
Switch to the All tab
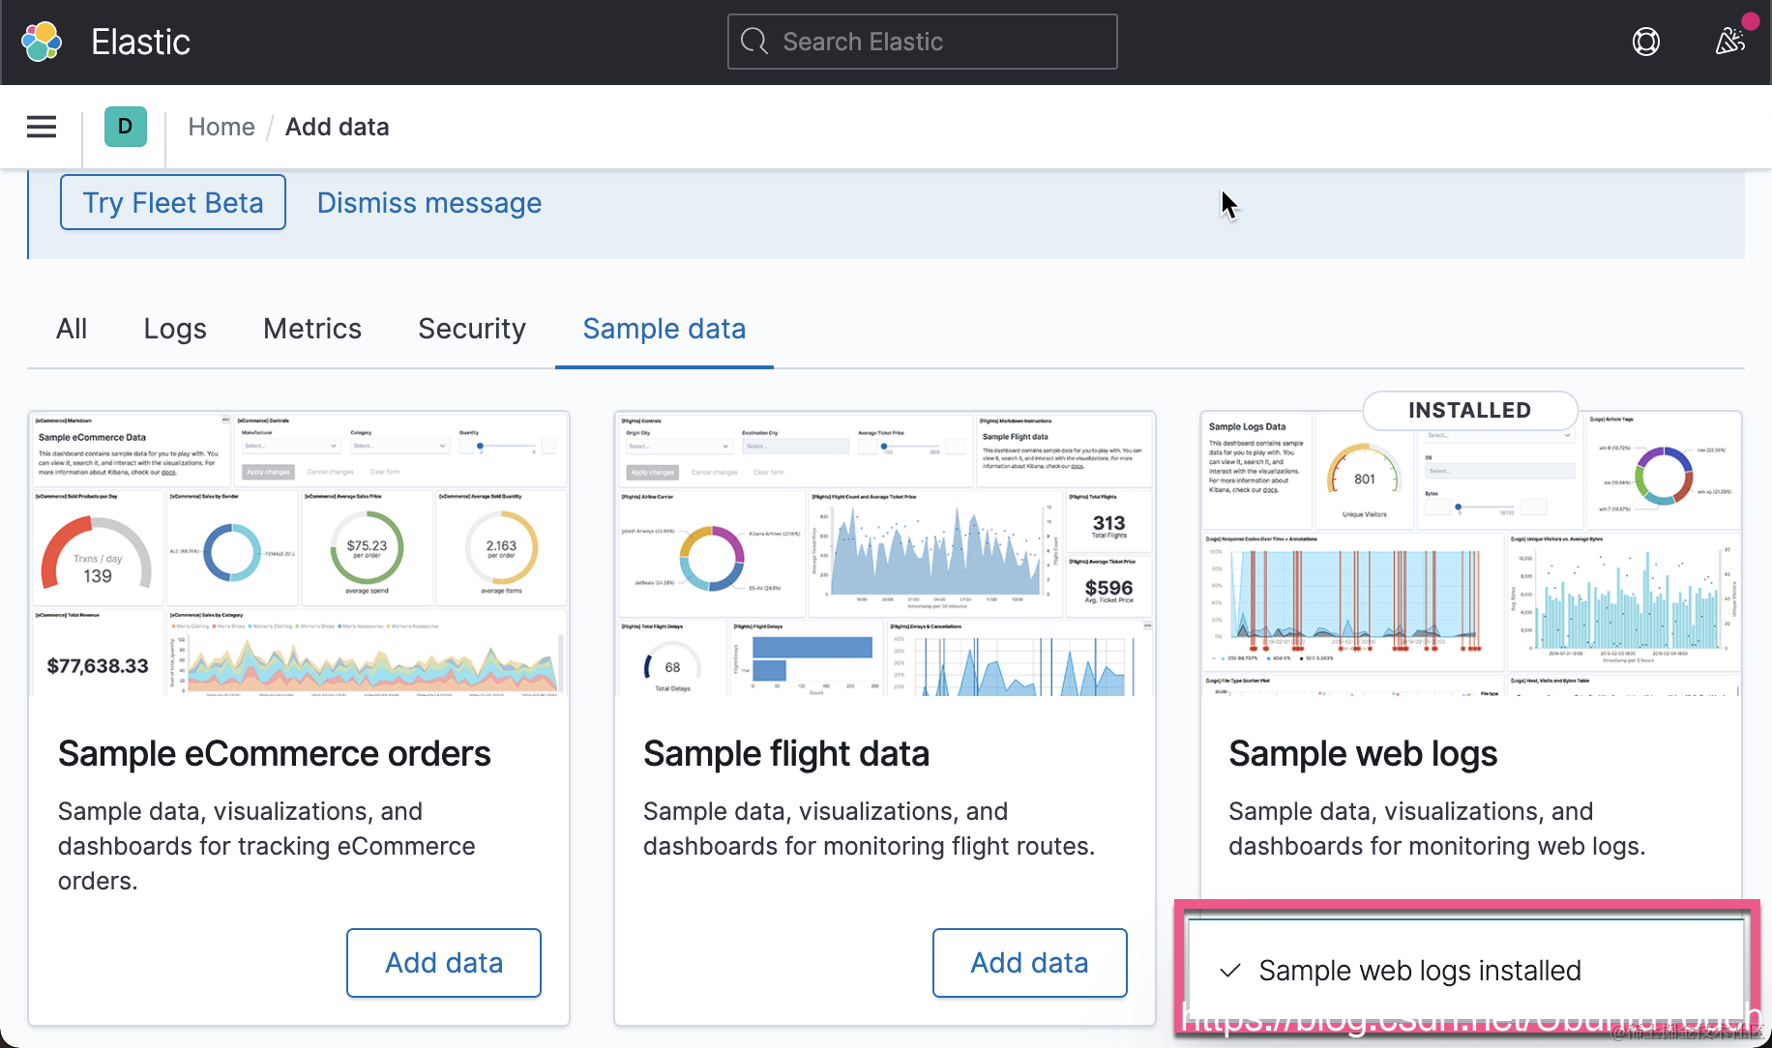(x=72, y=329)
